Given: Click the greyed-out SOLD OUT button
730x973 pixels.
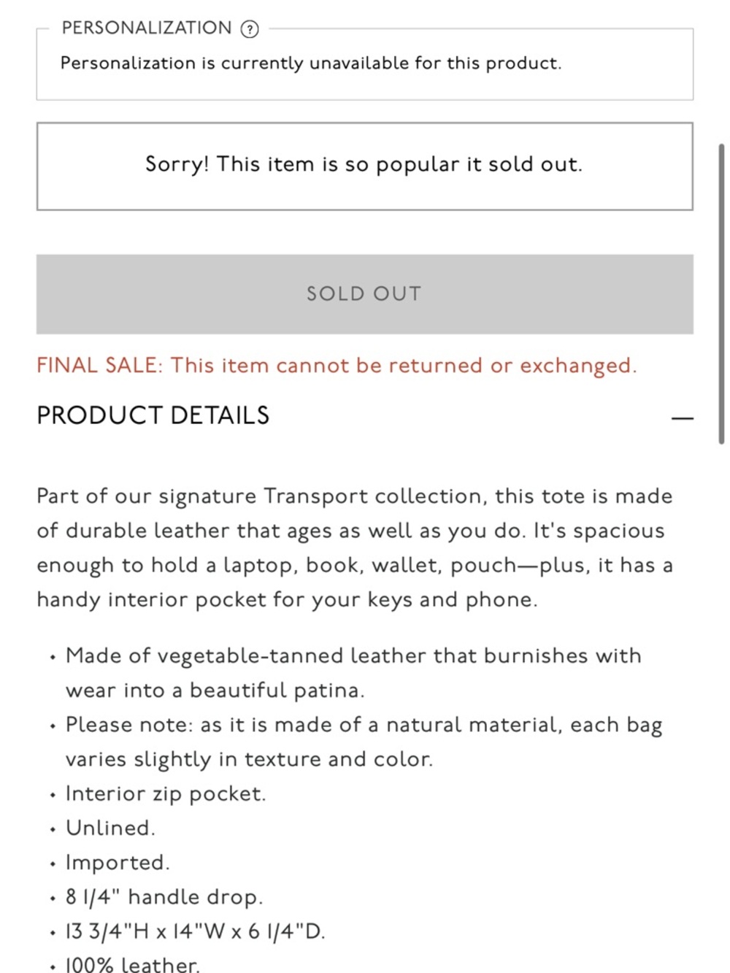Looking at the screenshot, I should tap(364, 294).
